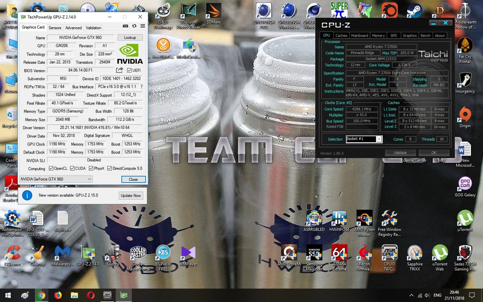Open the Cooler Master Portal icon
The width and height of the screenshot is (483, 302).
(138, 258)
